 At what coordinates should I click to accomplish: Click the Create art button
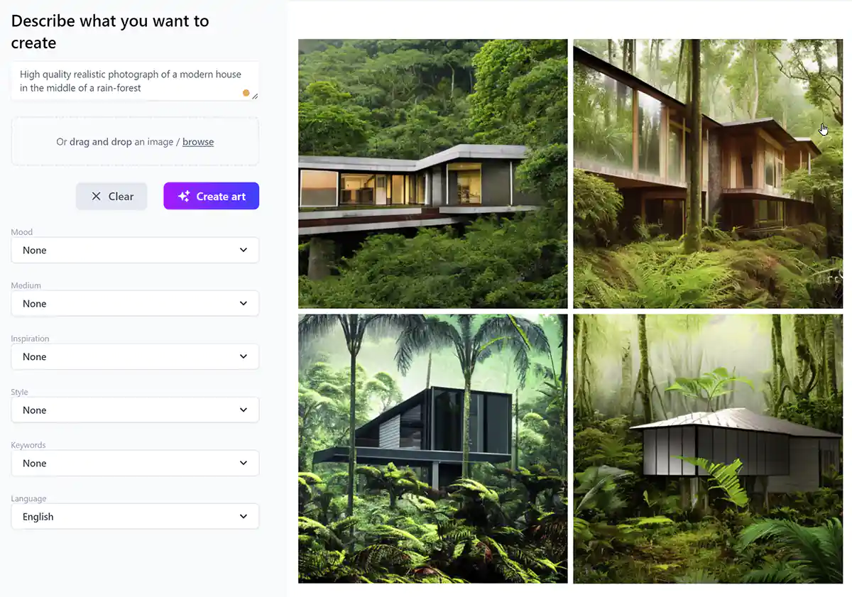[x=211, y=196]
